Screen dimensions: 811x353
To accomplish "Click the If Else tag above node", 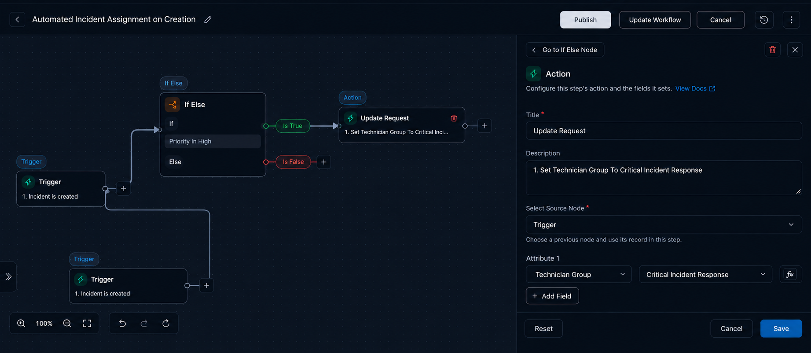I will (x=173, y=83).
